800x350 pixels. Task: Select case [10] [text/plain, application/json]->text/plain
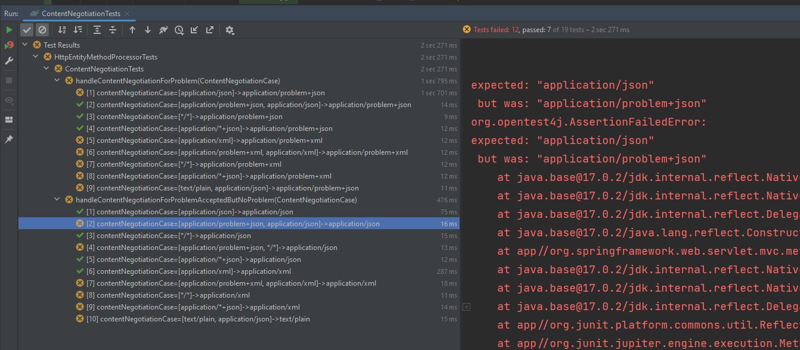(239, 319)
